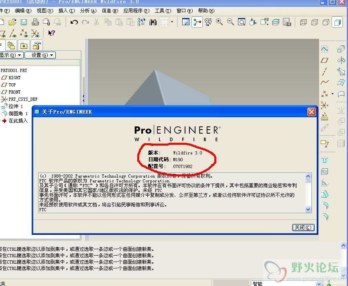
Task: Switch to the favorites tab
Action: pyautogui.click(x=24, y=46)
